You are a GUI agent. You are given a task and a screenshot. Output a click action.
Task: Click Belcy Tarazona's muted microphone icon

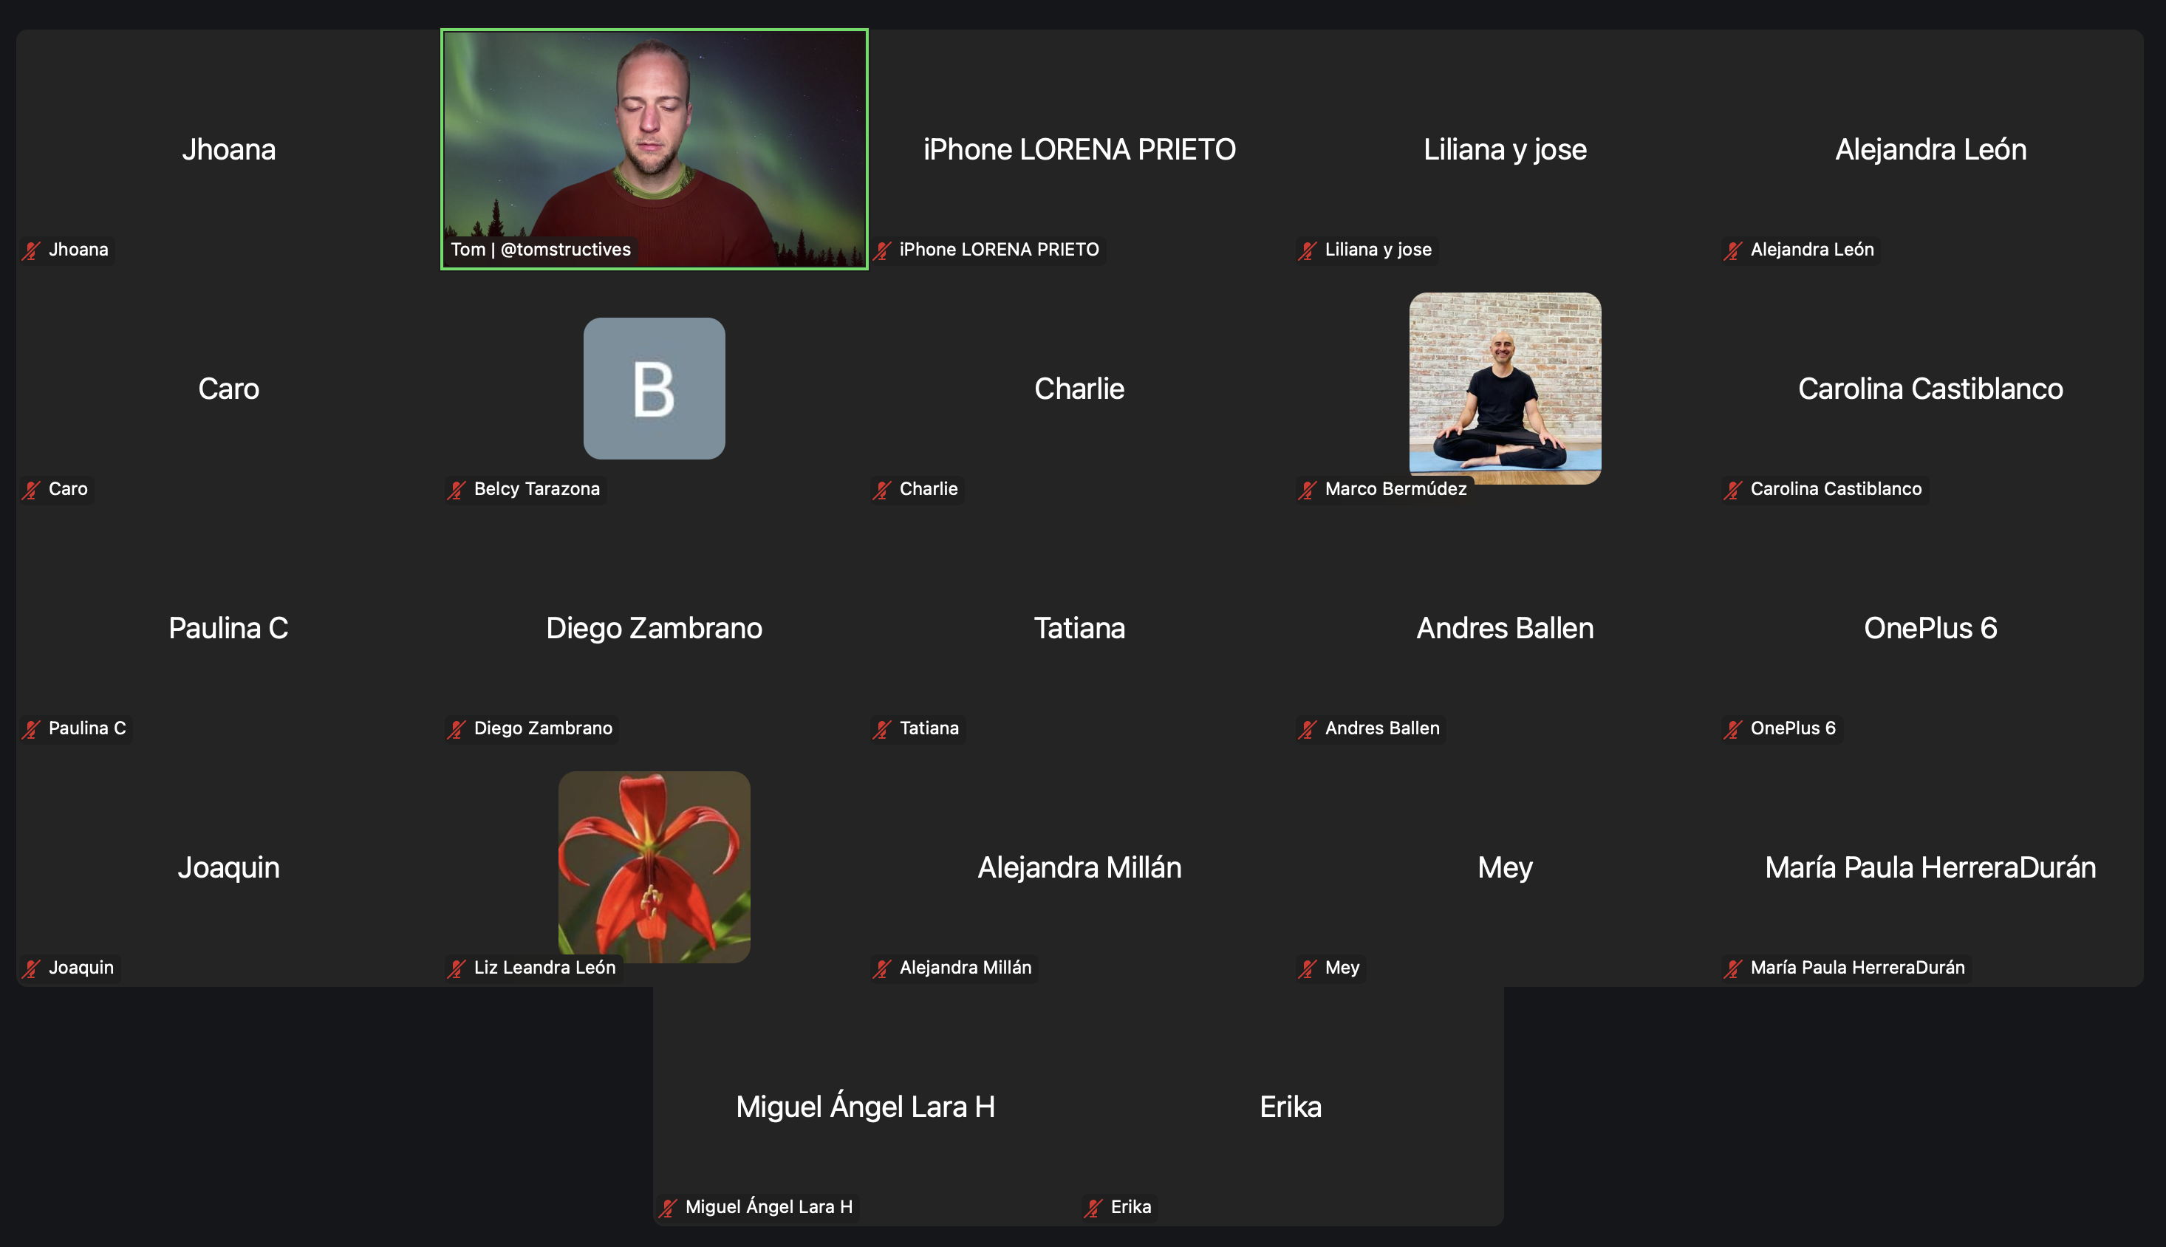tap(457, 490)
